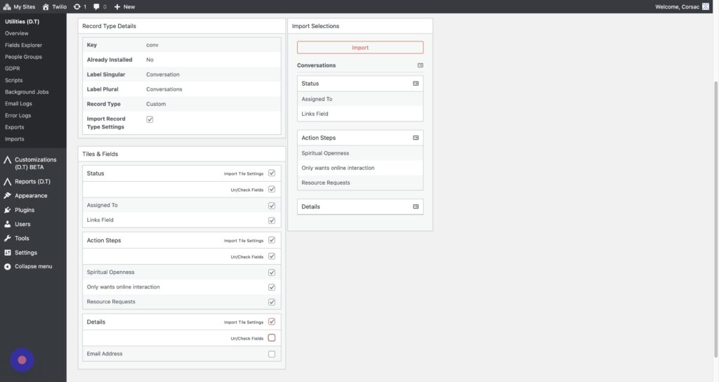This screenshot has height=382, width=719.
Task: Click the red Import button
Action: click(x=359, y=48)
